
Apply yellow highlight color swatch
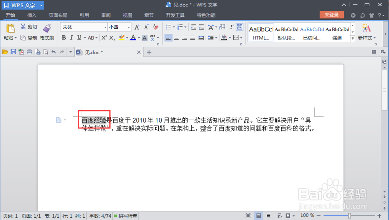(121, 38)
